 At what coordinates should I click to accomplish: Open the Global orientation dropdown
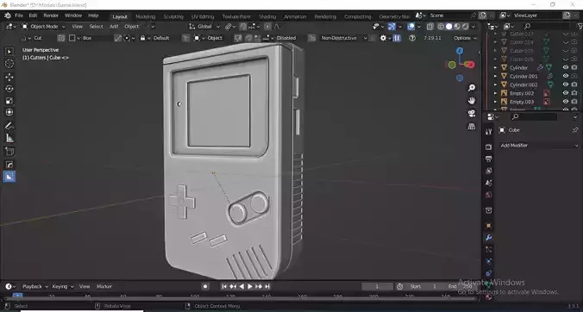204,27
